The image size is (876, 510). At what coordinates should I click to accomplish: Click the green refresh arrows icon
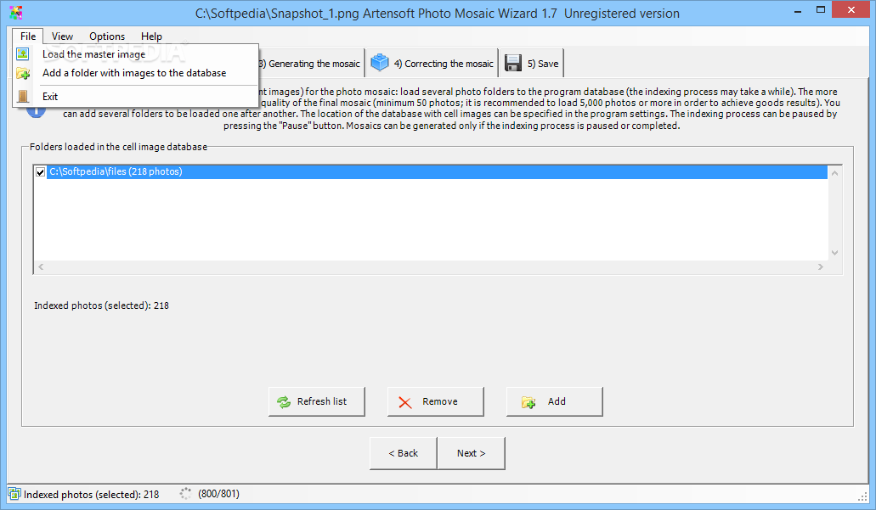(284, 401)
